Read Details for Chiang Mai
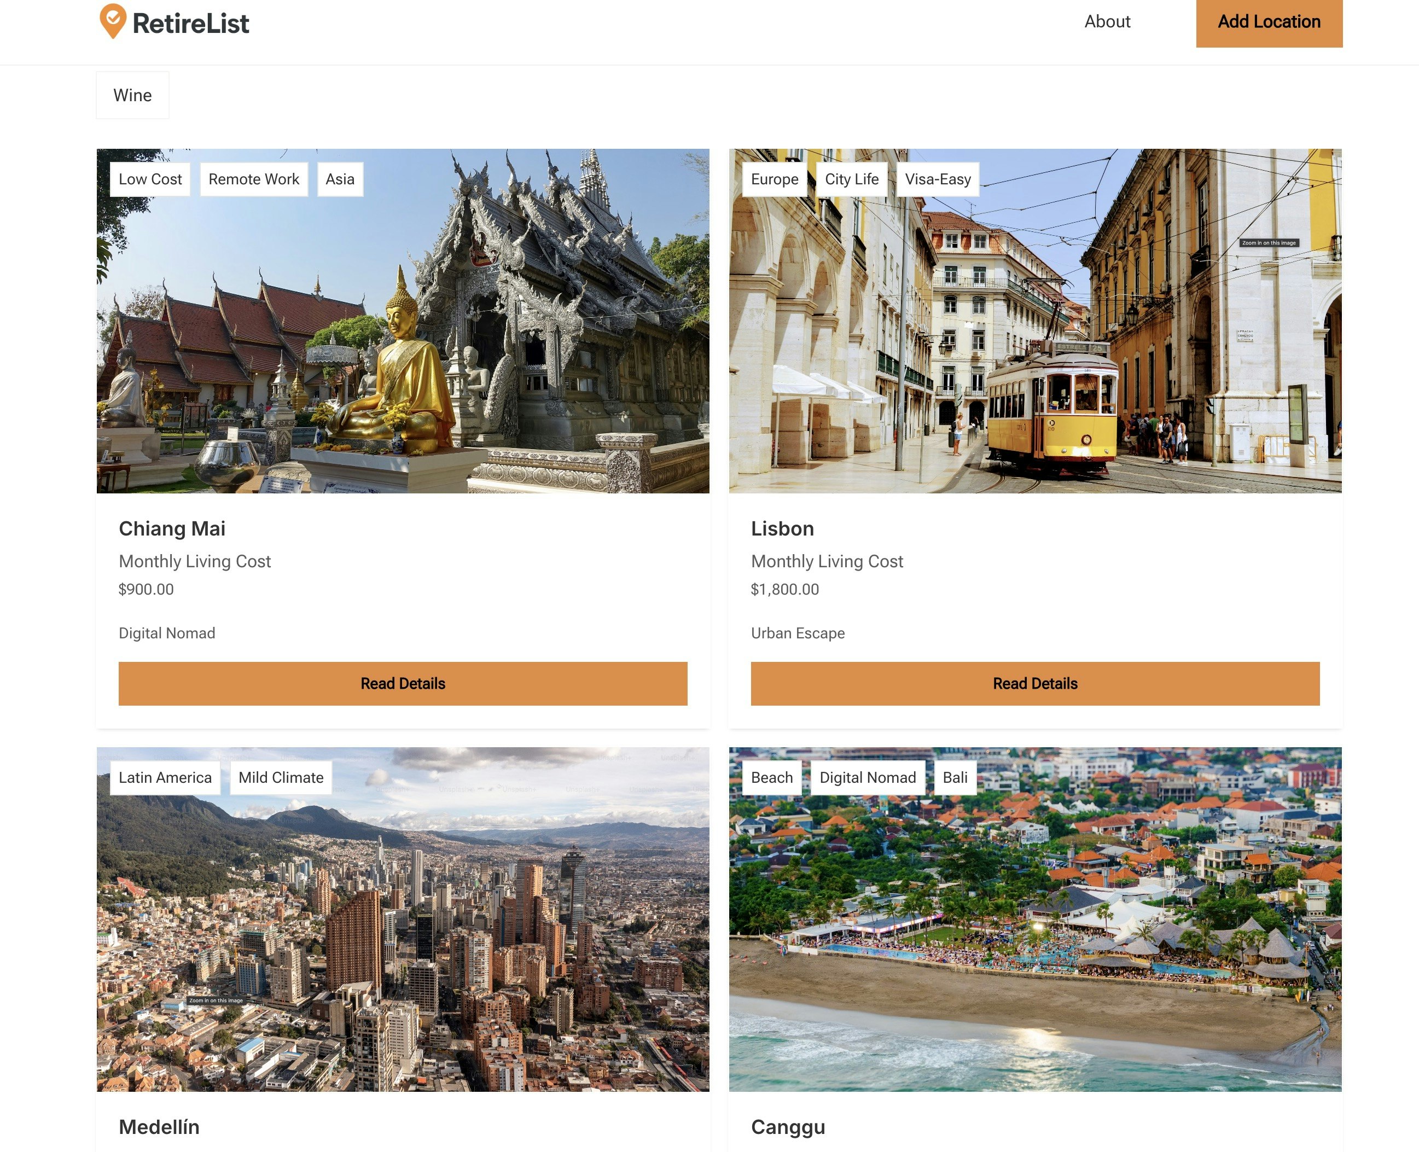 pyautogui.click(x=403, y=684)
